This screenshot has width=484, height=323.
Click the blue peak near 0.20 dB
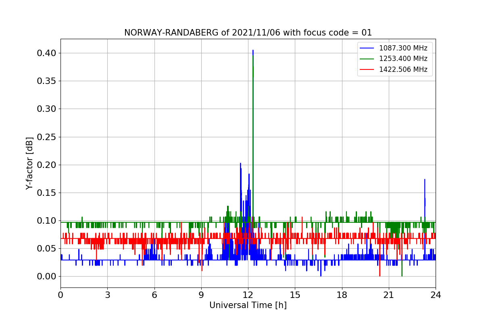[240, 164]
